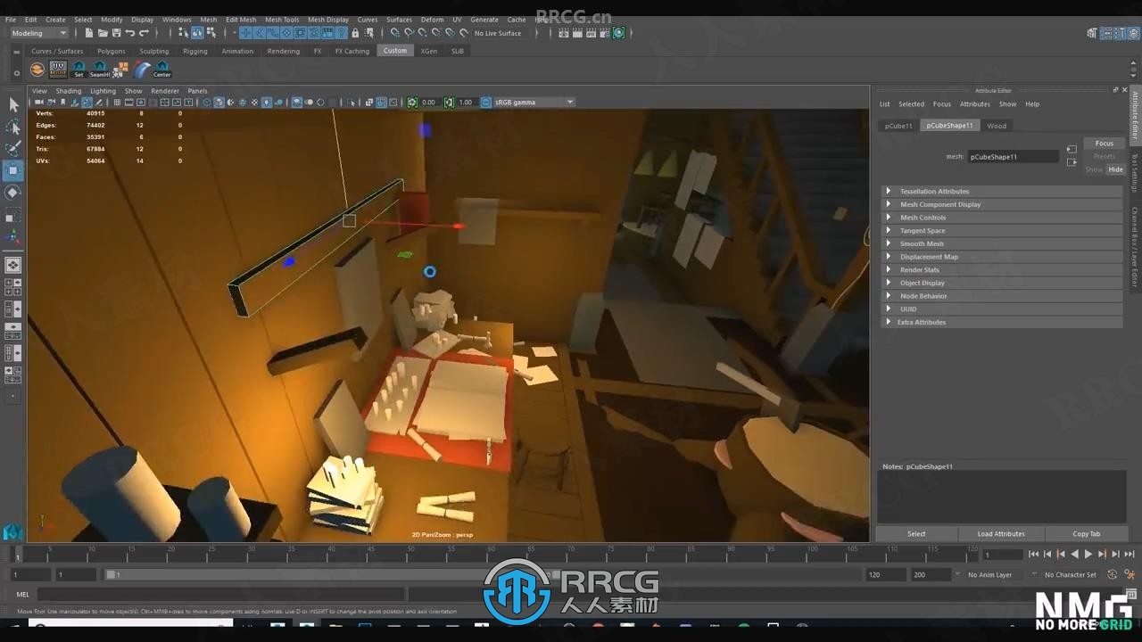1142x642 pixels.
Task: Click the Save Scene disk icon
Action: click(x=117, y=33)
